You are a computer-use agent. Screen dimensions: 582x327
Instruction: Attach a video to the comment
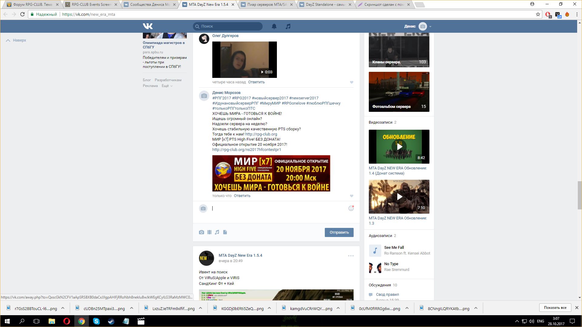tap(209, 232)
